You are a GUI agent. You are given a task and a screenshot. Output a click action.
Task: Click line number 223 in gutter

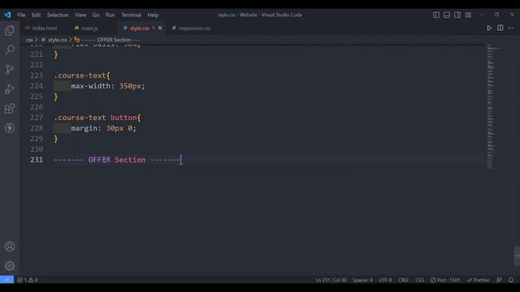(37, 75)
